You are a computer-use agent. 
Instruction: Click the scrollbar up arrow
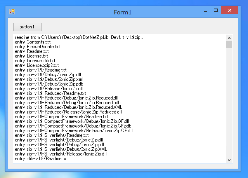point(229,38)
